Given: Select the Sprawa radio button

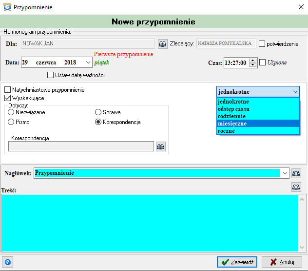Looking at the screenshot, I should pyautogui.click(x=98, y=112).
